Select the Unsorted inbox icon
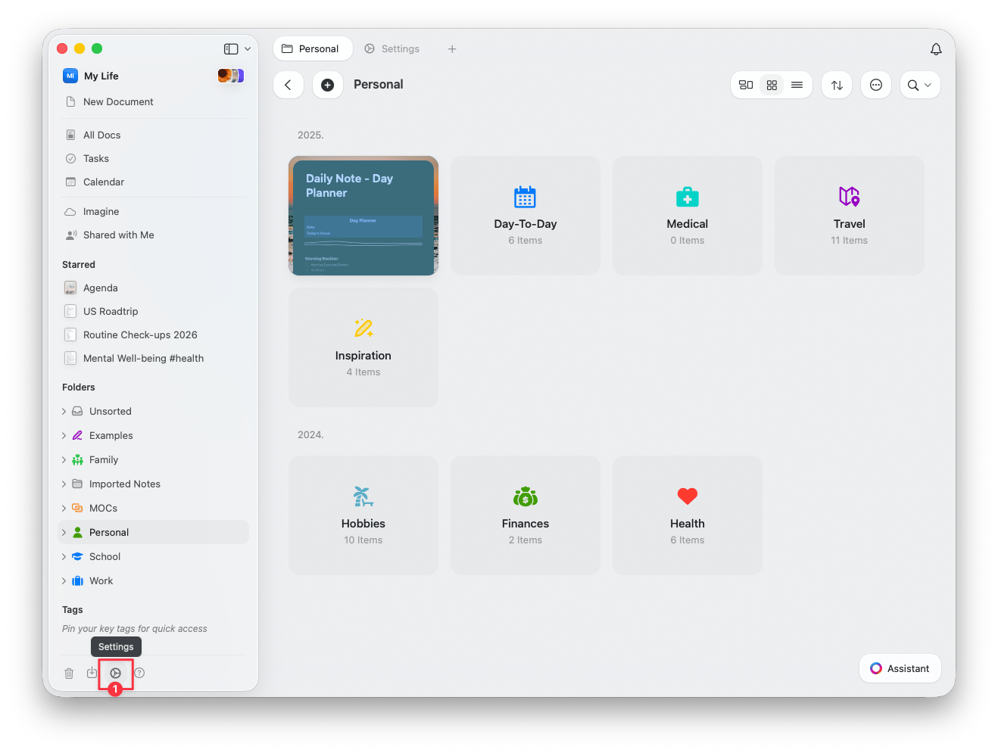This screenshot has height=753, width=998. [77, 411]
